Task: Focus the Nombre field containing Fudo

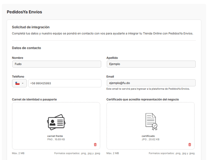Action: (x=57, y=64)
